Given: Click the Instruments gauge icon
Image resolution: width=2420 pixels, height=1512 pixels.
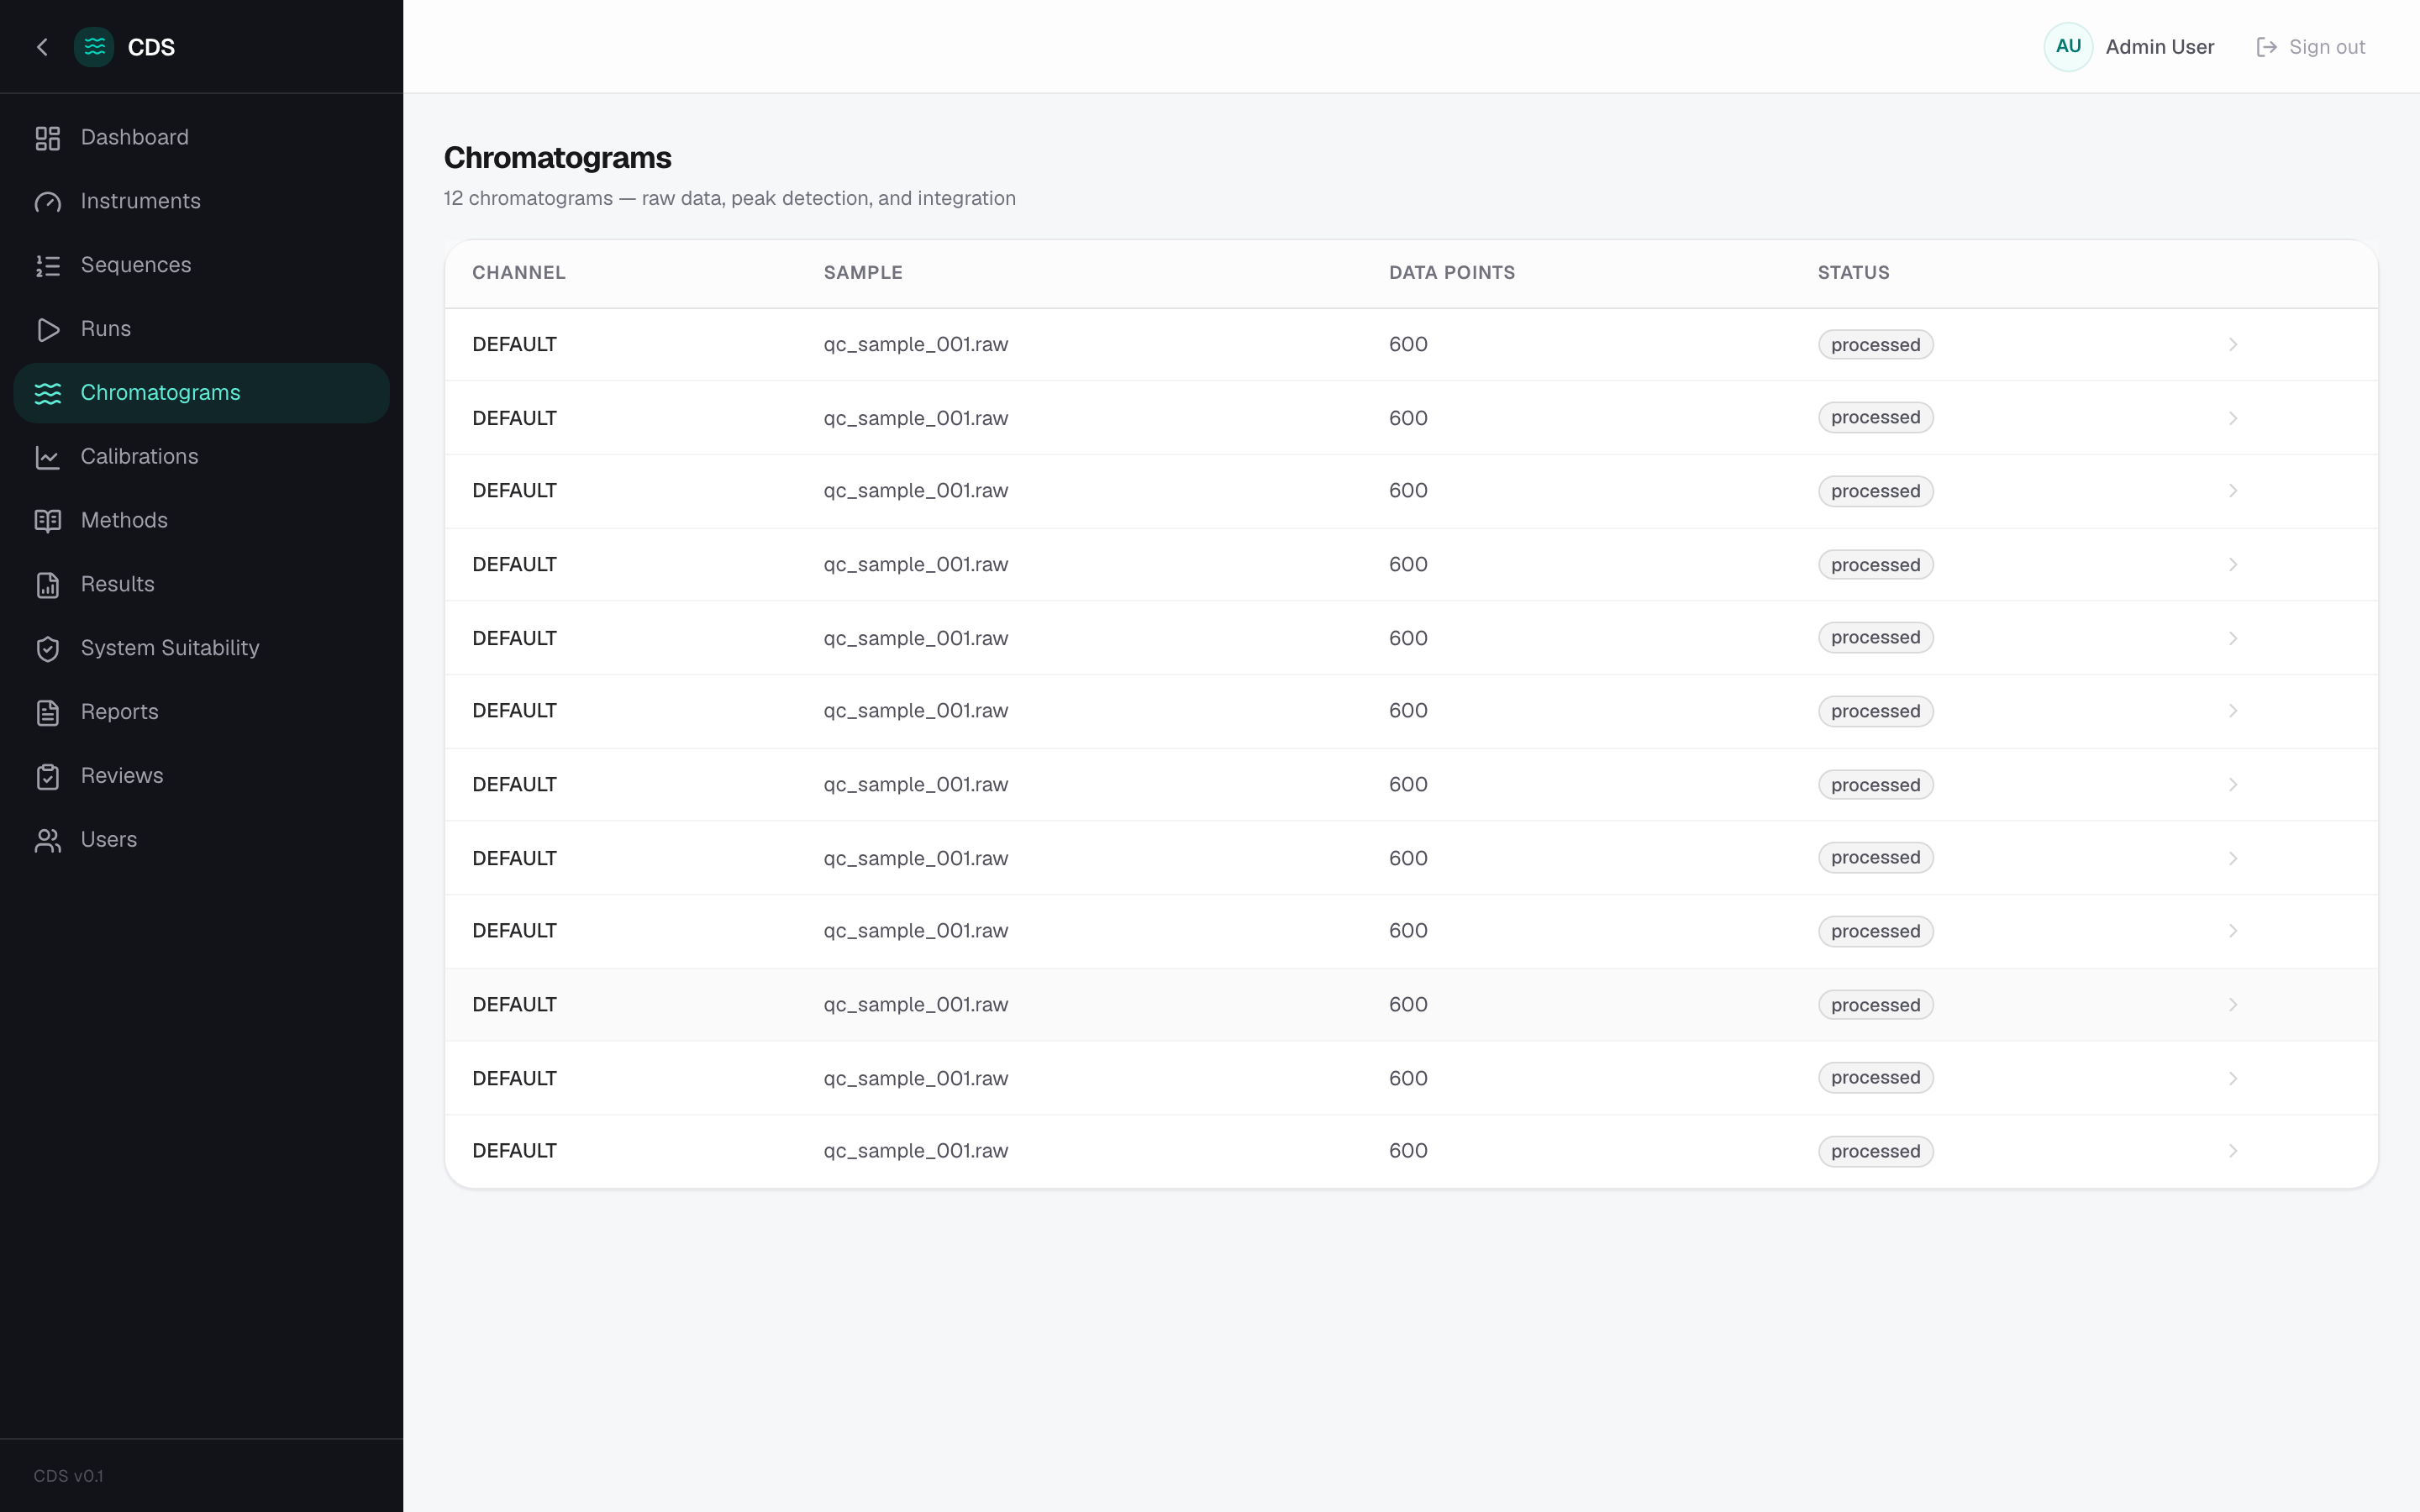Looking at the screenshot, I should [x=48, y=202].
